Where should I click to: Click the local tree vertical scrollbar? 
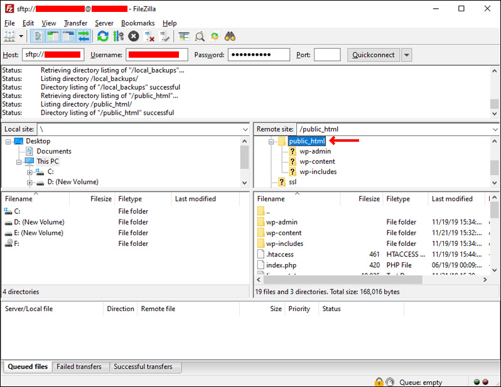(244, 162)
